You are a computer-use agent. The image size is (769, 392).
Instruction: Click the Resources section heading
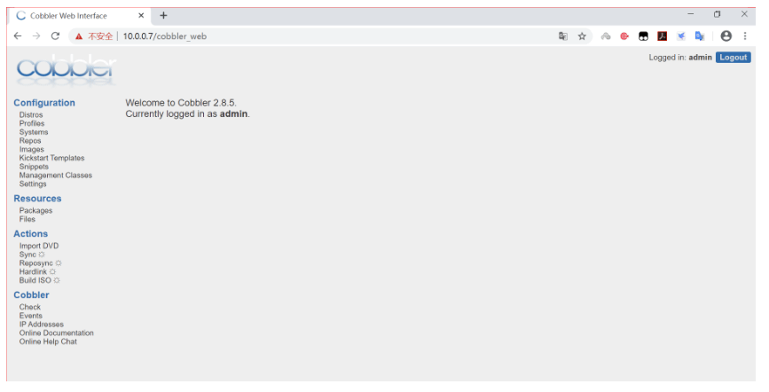37,199
